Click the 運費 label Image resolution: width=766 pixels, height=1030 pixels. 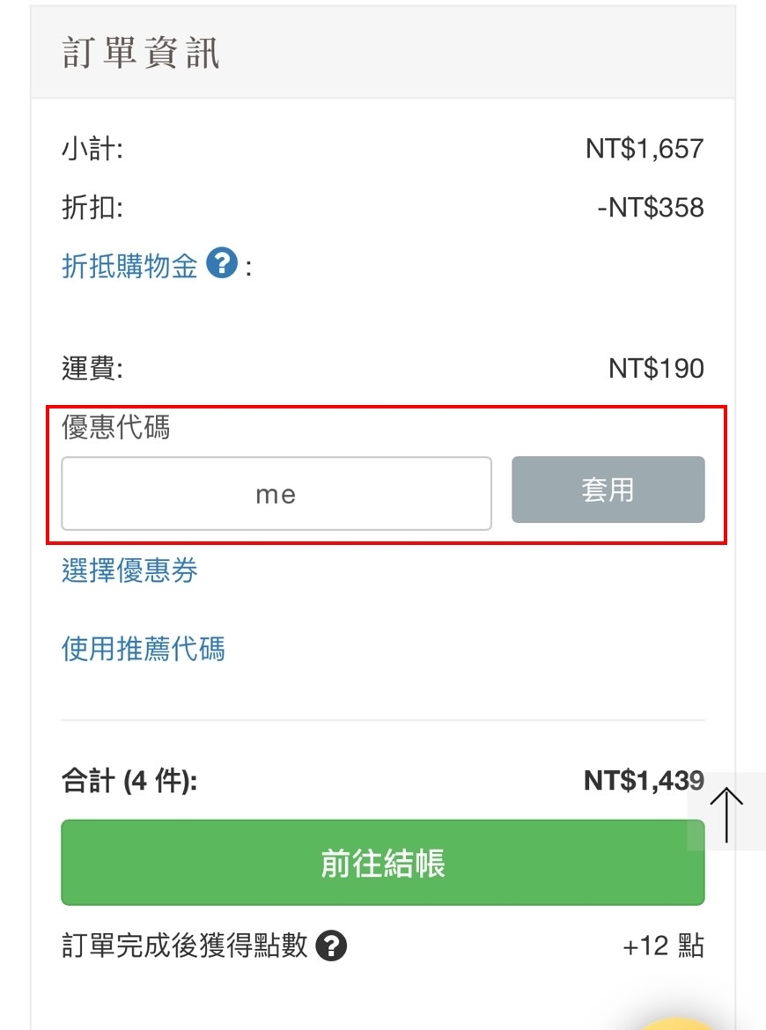click(92, 368)
